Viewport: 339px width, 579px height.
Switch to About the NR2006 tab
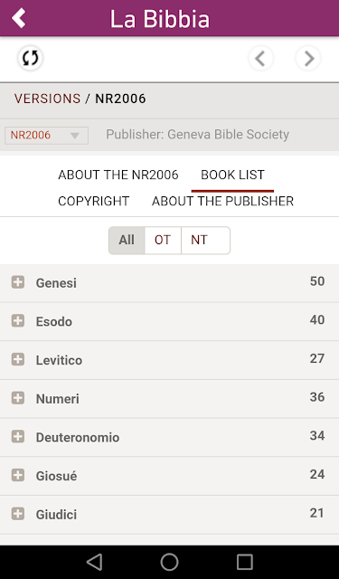coord(118,175)
